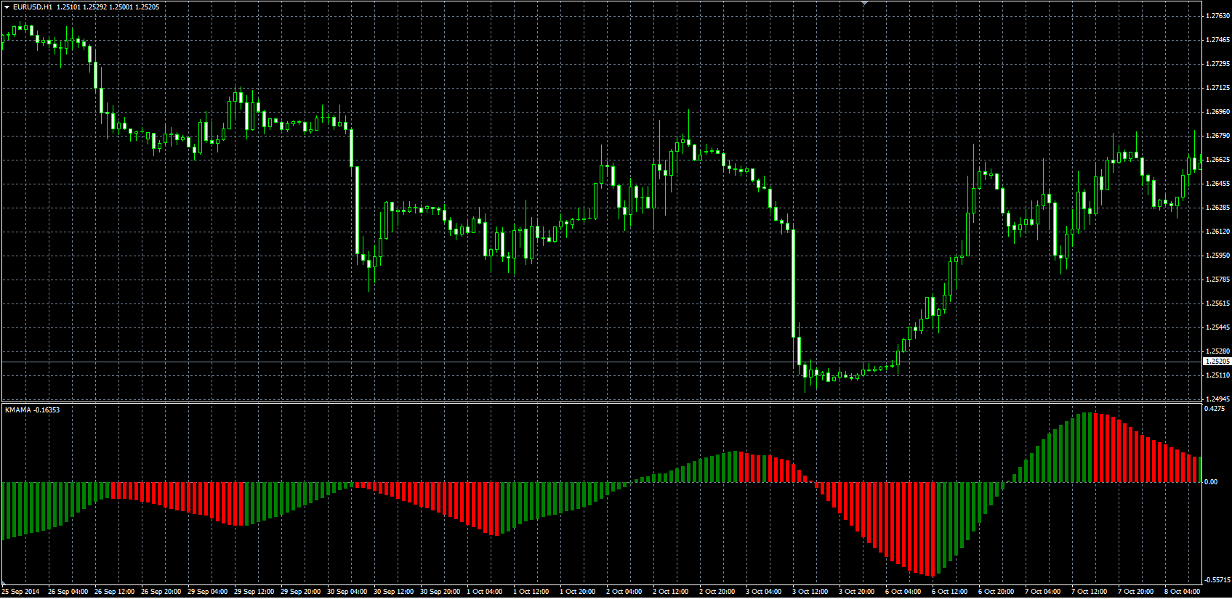Click the 7 Oct 04:00 time label
The image size is (1232, 599).
(x=1042, y=592)
